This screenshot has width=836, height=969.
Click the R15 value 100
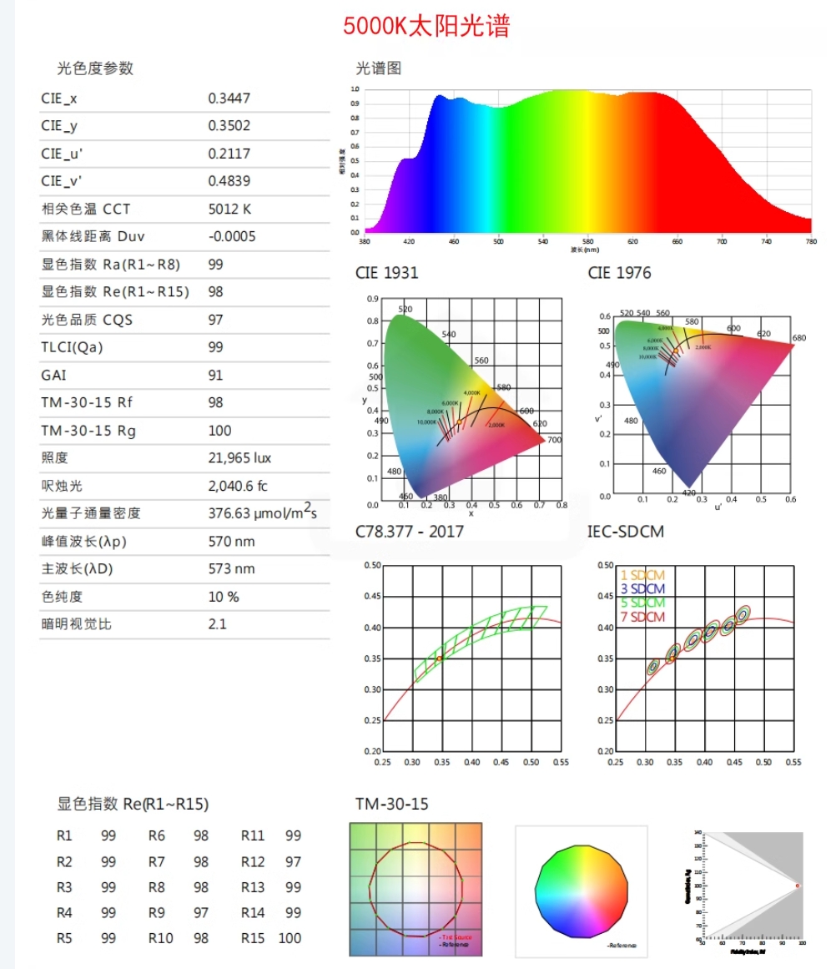click(290, 938)
